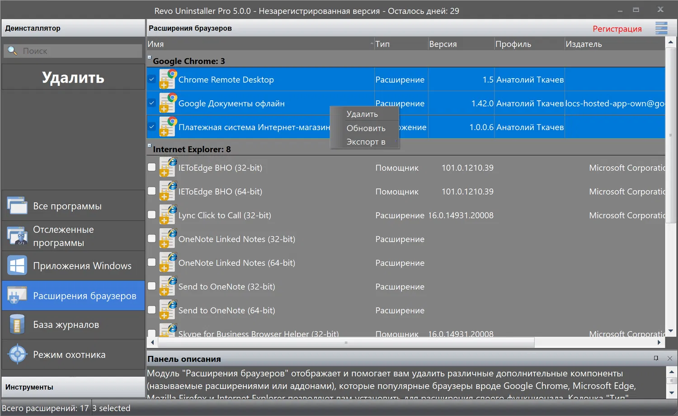Sort by the Тип column header
This screenshot has width=678, height=416.
click(x=401, y=44)
